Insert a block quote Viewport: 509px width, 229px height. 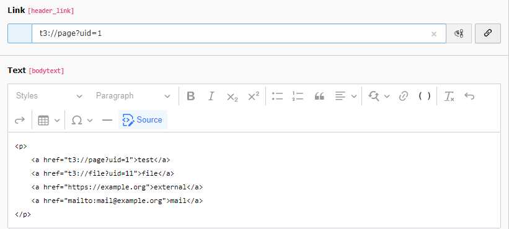(x=319, y=96)
